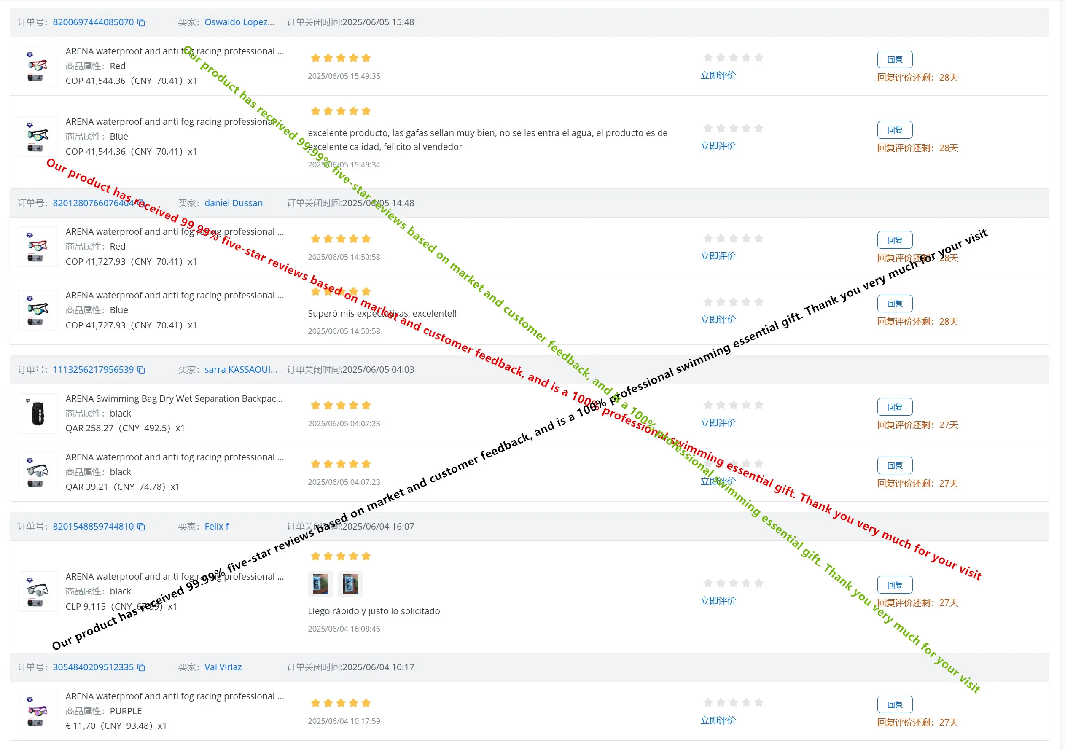Copy order number 1113256217956539
1065x750 pixels.
(x=141, y=370)
